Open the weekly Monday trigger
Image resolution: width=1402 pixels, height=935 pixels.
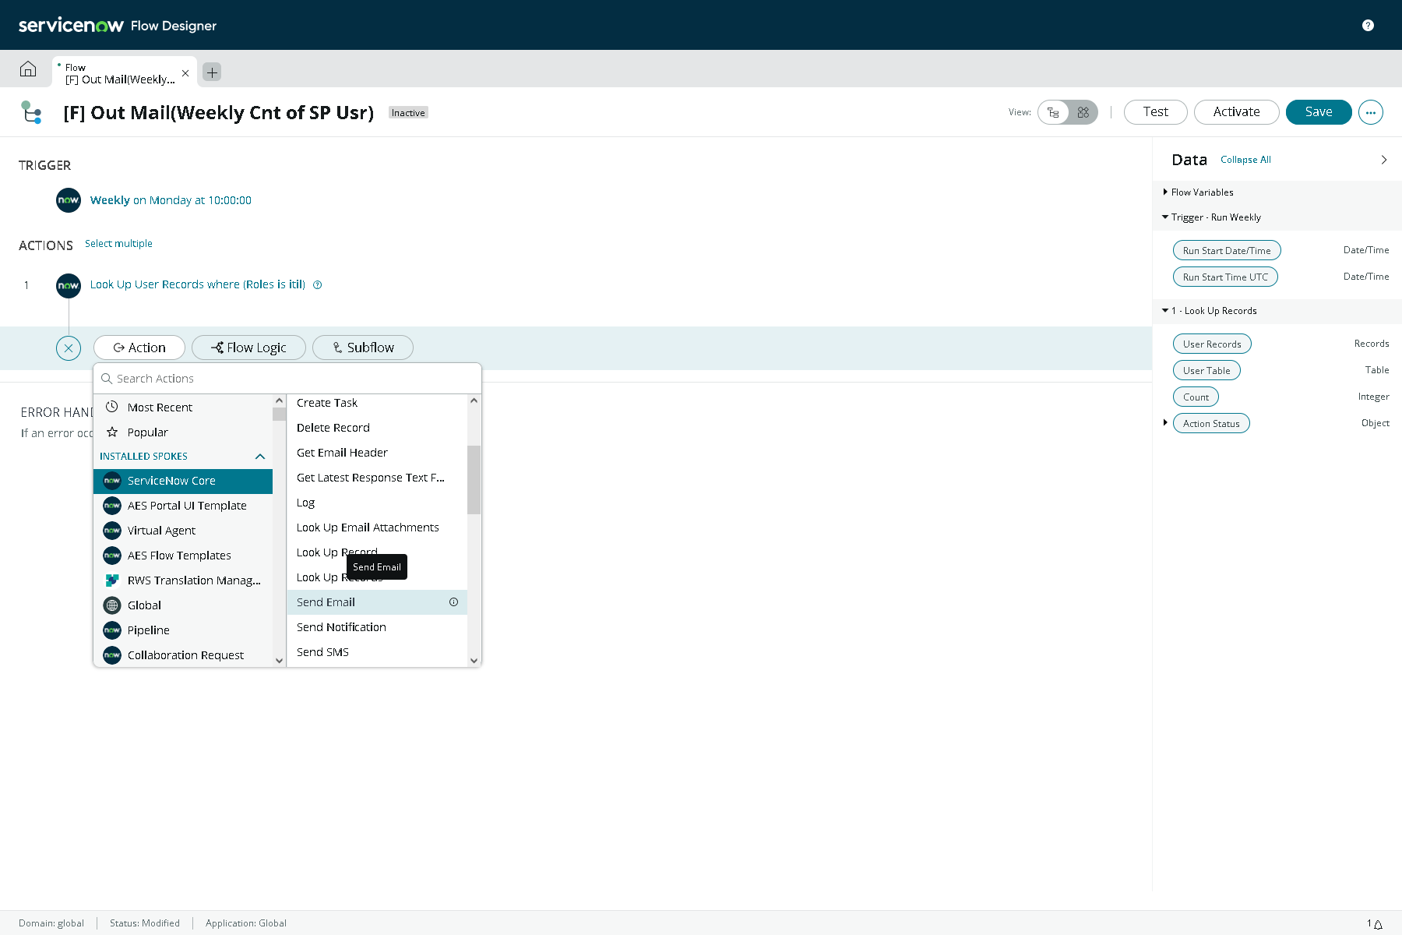pos(171,200)
